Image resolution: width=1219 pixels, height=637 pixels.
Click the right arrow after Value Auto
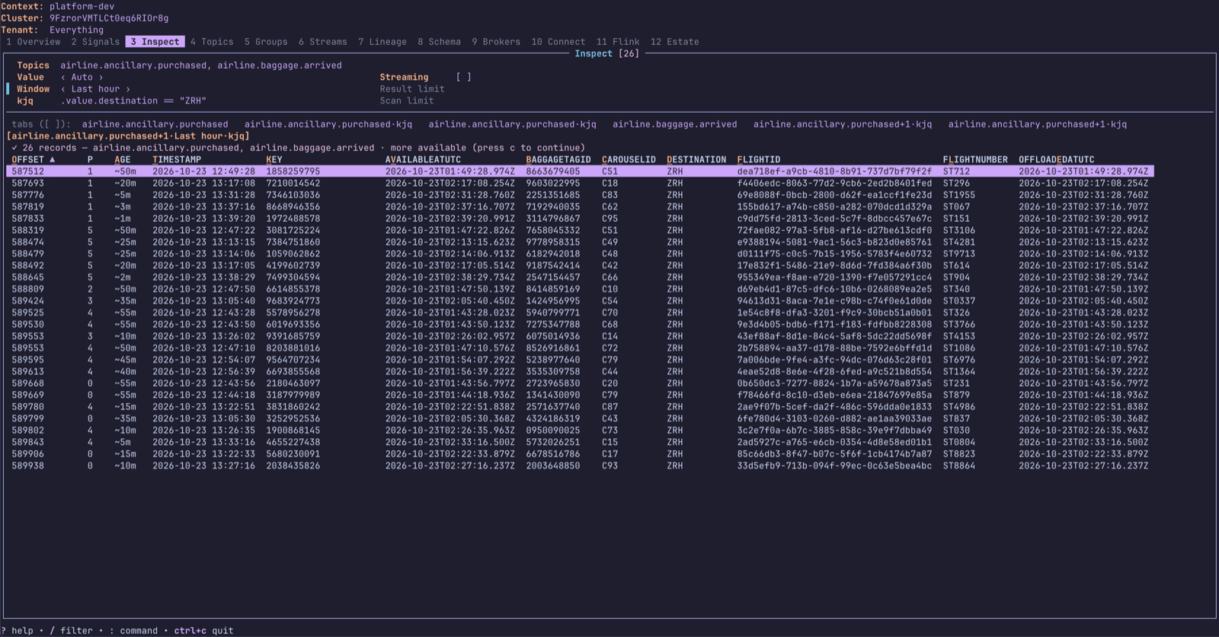click(x=101, y=77)
